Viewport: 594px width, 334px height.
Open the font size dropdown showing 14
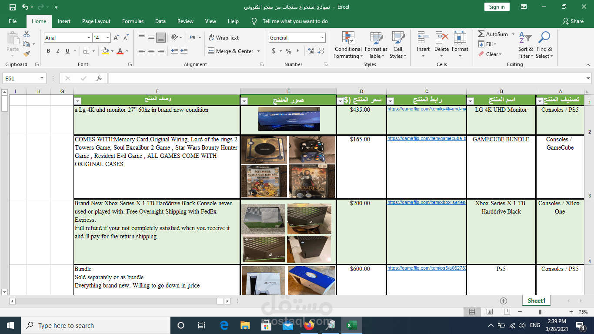coord(108,38)
